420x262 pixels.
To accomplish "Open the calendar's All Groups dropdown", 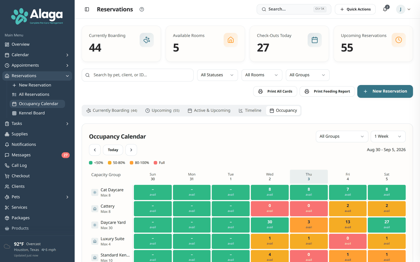I will [x=342, y=137].
